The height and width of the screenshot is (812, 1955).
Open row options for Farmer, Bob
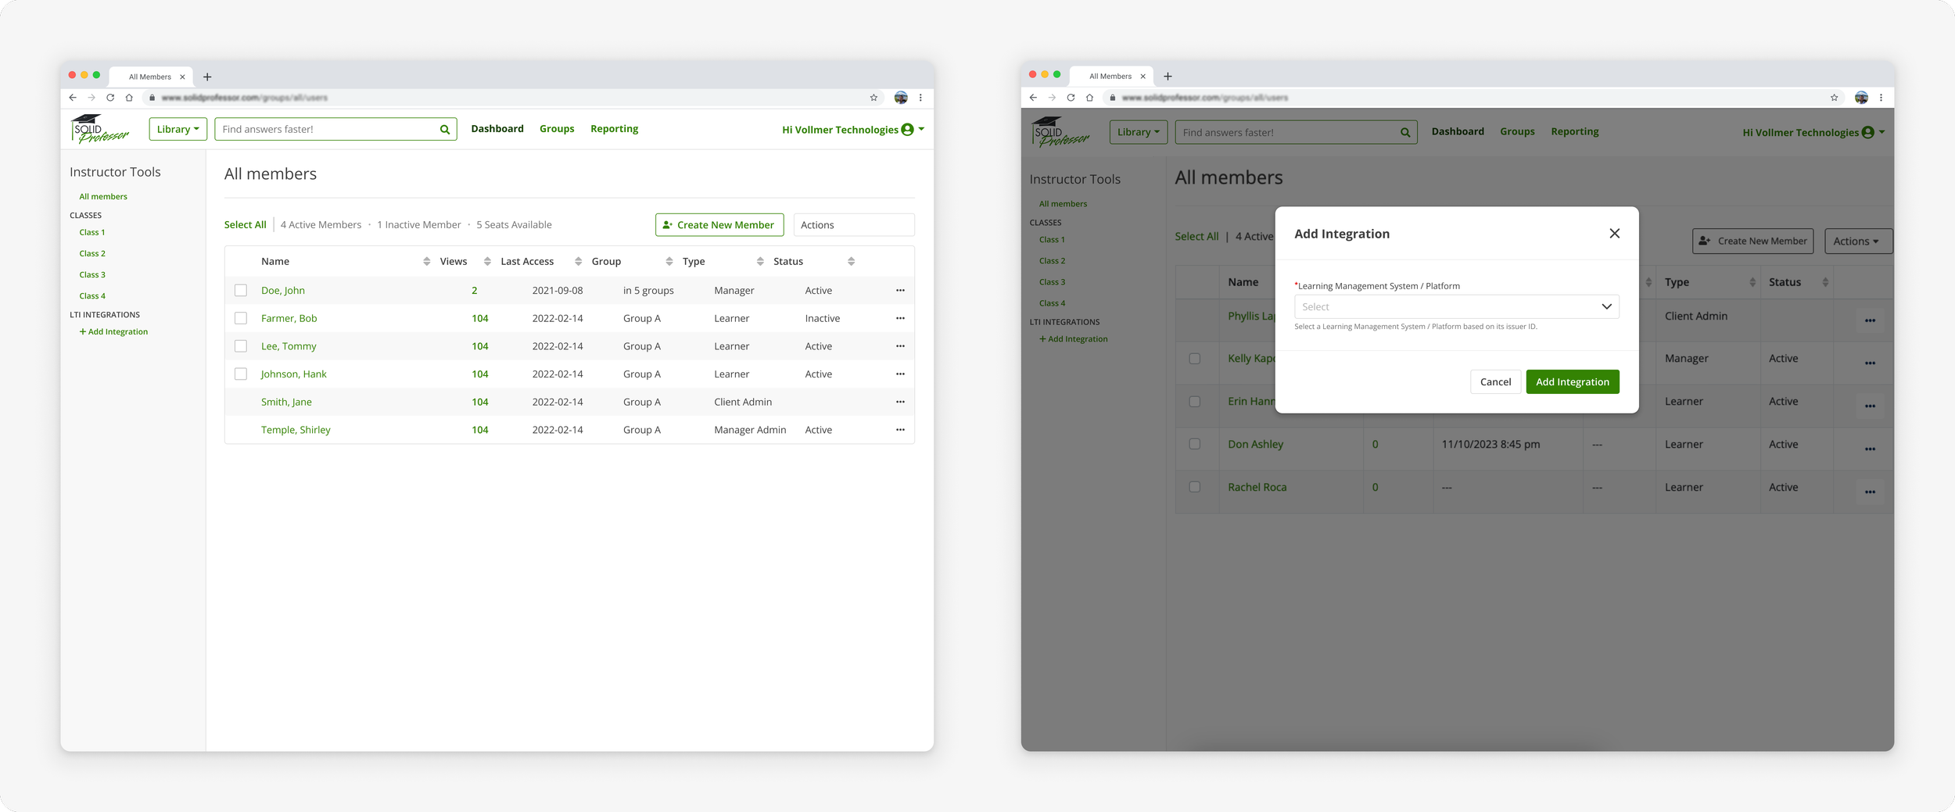coord(900,319)
